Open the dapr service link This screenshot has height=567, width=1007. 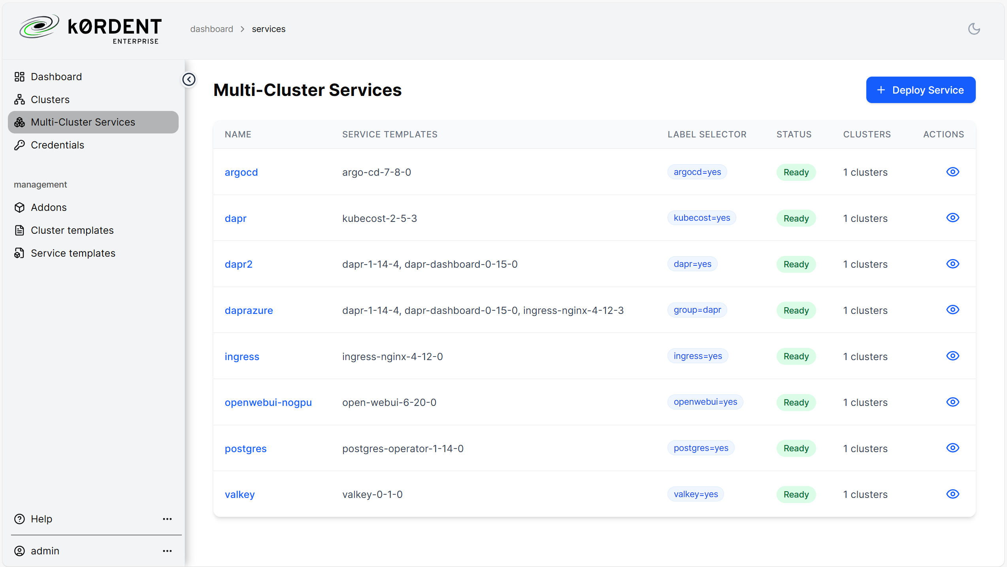(236, 218)
